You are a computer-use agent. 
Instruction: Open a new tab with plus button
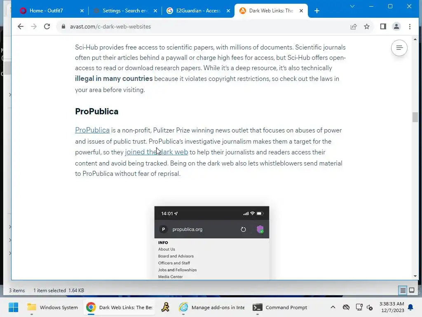pos(317,11)
